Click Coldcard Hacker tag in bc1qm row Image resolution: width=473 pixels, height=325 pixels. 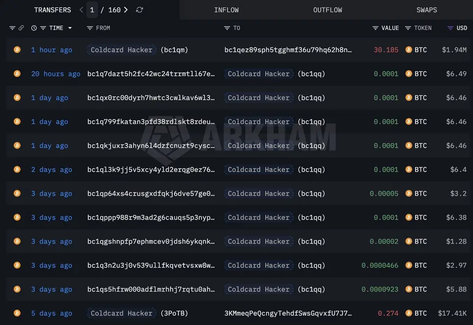pos(122,50)
